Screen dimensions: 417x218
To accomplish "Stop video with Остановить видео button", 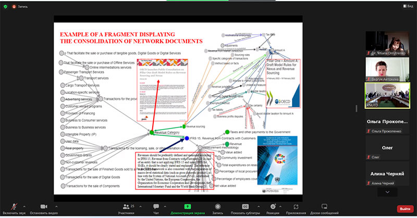I will (x=44, y=209).
